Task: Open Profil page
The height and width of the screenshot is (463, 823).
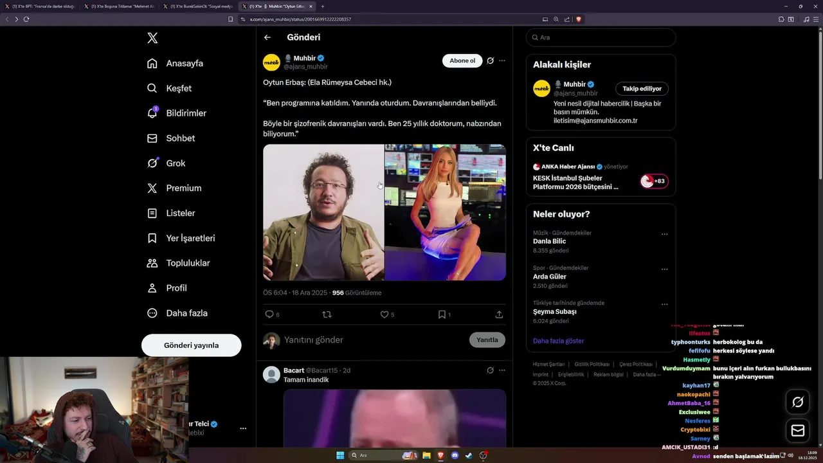Action: pyautogui.click(x=167, y=288)
